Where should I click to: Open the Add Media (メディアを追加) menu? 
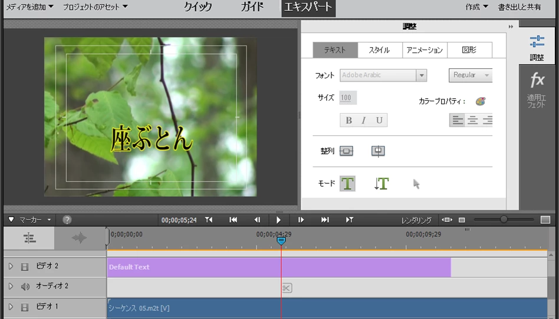click(29, 6)
